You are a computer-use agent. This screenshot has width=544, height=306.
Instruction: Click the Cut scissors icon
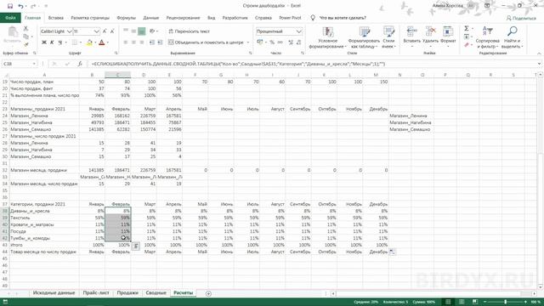pyautogui.click(x=25, y=29)
